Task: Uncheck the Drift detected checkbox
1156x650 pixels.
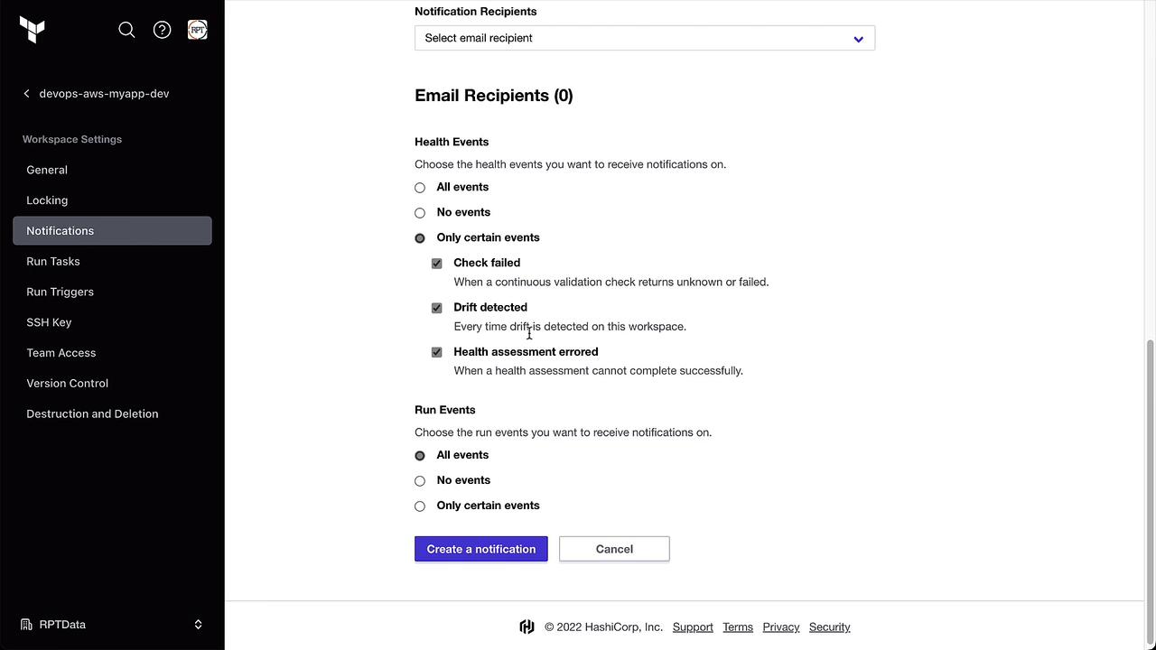Action: click(x=437, y=308)
